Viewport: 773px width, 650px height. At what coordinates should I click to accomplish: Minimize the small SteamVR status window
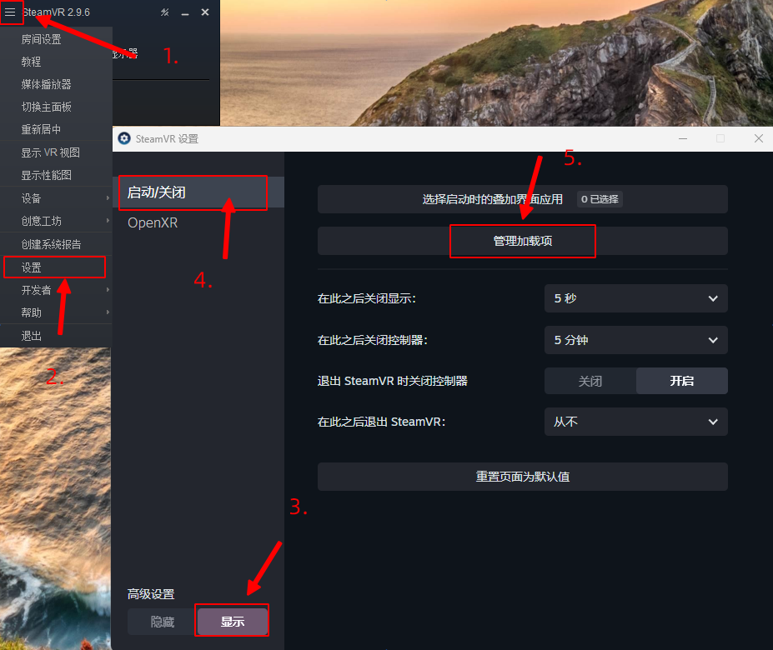tap(184, 12)
